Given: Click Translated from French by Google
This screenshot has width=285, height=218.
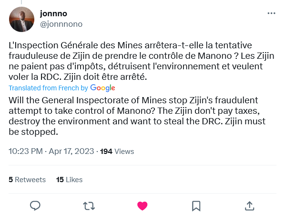Looking at the screenshot, I should pos(62,88).
